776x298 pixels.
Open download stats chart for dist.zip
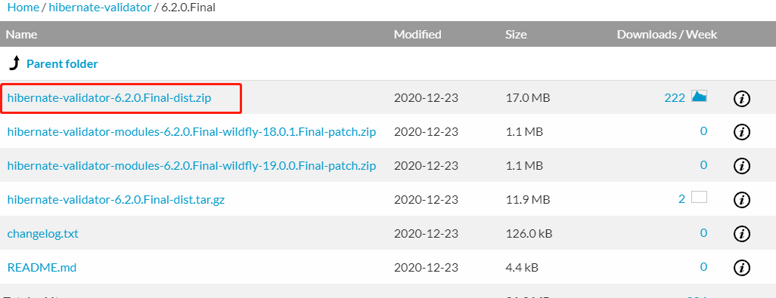[x=699, y=96]
